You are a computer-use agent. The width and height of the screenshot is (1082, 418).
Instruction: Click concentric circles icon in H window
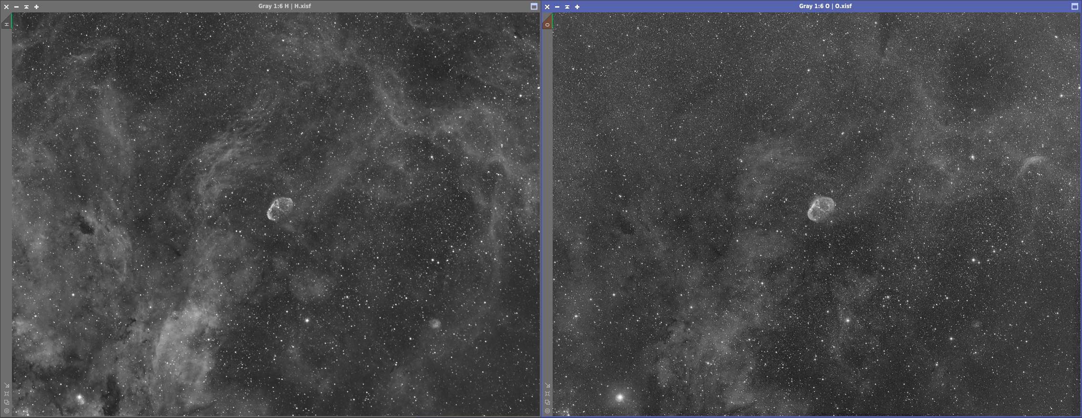point(7,411)
